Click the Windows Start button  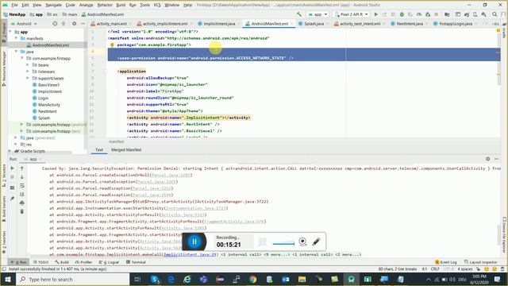click(x=8, y=279)
